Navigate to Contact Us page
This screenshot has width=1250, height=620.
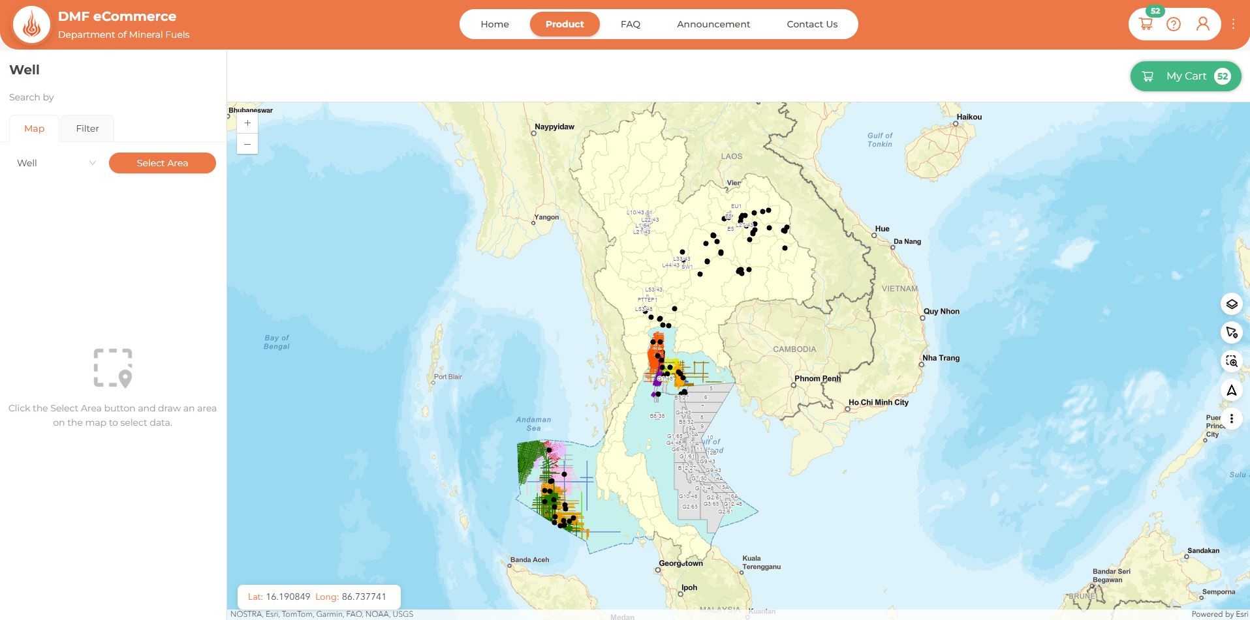(811, 24)
